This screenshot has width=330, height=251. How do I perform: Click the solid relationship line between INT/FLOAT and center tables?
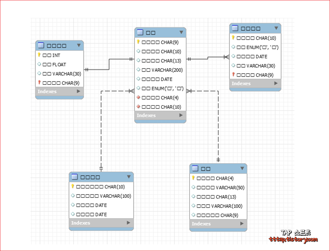tap(109, 64)
